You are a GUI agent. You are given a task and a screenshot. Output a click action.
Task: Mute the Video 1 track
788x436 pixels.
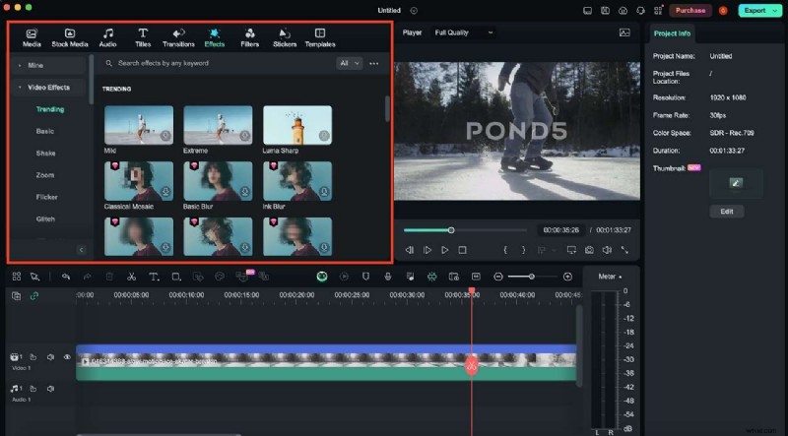click(x=50, y=357)
